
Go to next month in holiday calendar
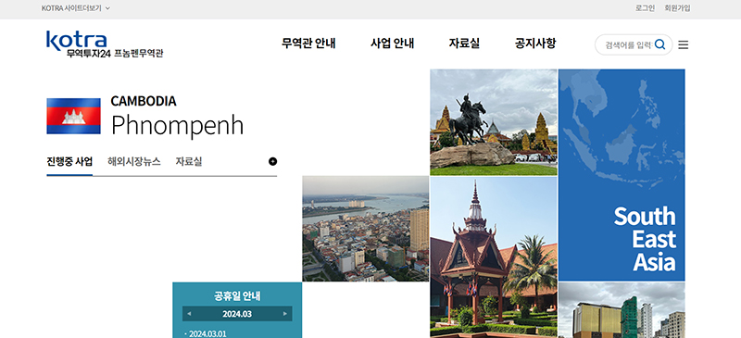285,313
